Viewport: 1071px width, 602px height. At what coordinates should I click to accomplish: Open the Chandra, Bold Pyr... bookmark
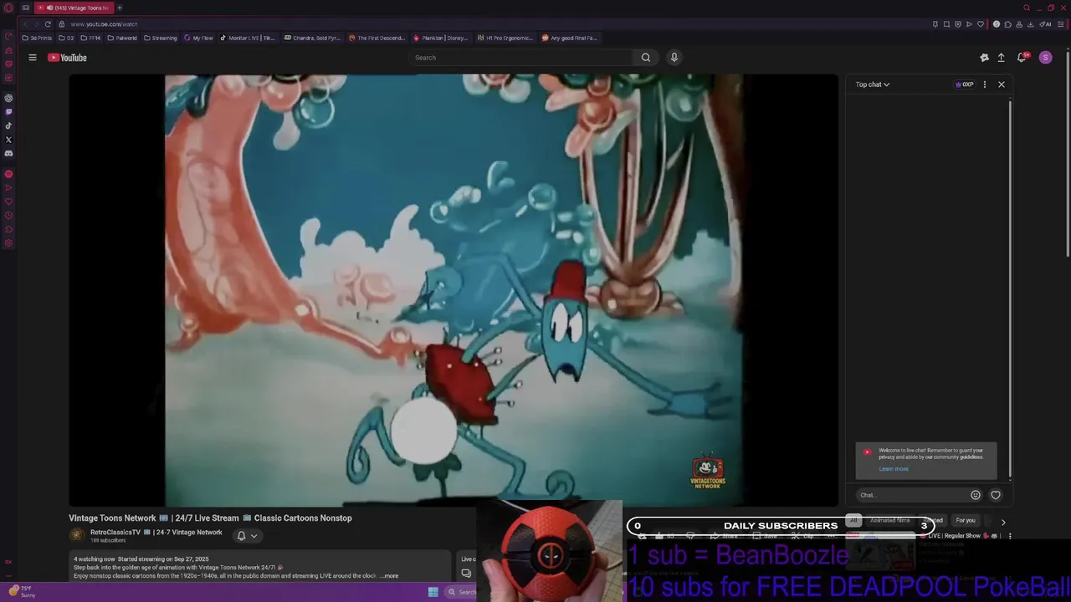coord(312,38)
